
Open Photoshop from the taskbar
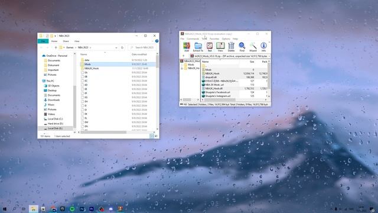pyautogui.click(x=82, y=209)
